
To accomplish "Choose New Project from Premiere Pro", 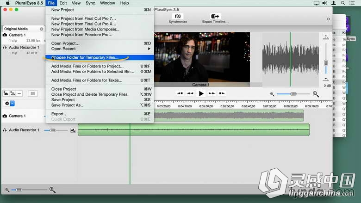I will (x=100, y=35).
